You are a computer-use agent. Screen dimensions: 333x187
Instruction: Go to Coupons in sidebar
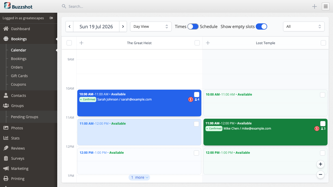click(18, 84)
